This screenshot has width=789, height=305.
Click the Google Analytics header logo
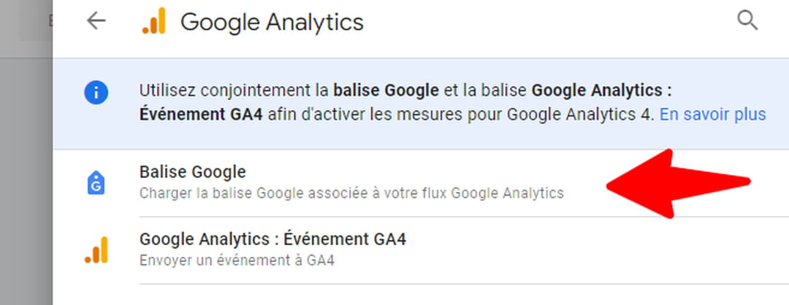pyautogui.click(x=154, y=21)
